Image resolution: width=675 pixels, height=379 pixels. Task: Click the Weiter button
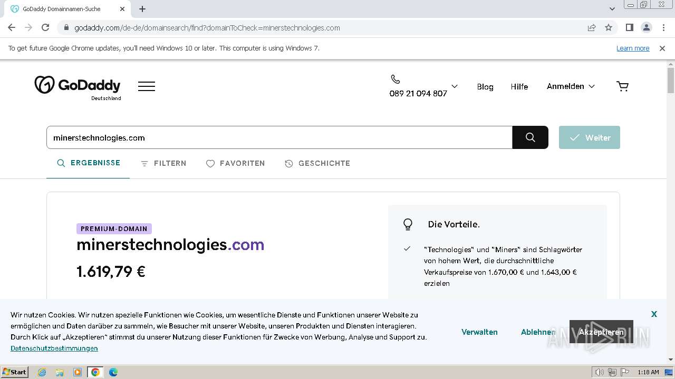point(590,137)
